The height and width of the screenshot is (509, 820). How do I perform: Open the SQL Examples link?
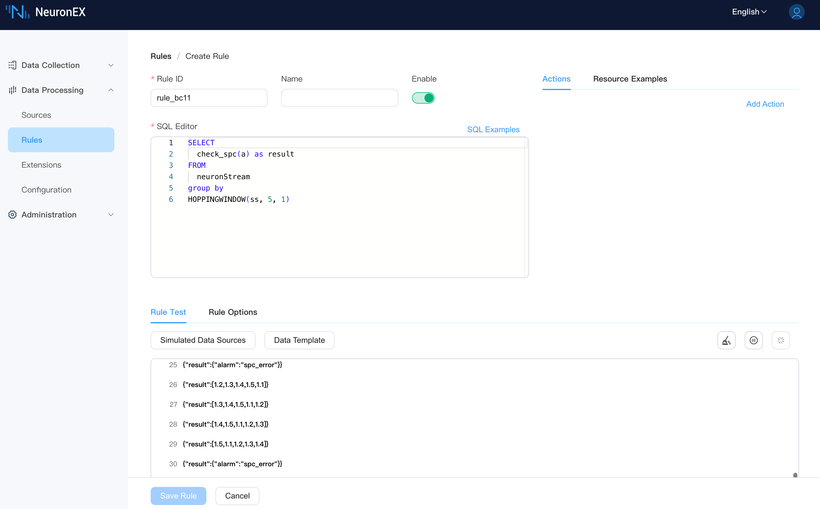(493, 130)
